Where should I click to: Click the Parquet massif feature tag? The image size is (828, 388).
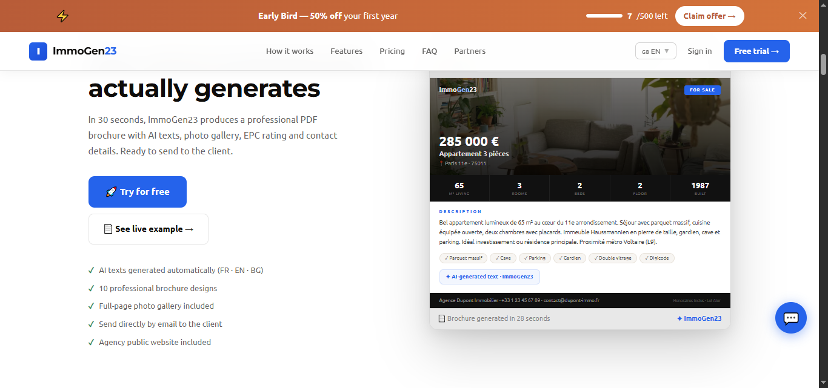463,258
